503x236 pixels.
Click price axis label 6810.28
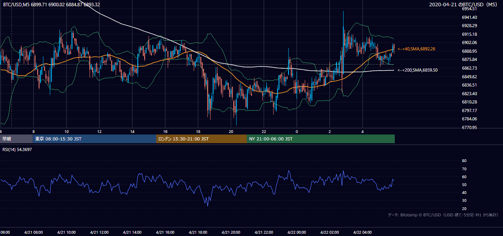point(470,102)
